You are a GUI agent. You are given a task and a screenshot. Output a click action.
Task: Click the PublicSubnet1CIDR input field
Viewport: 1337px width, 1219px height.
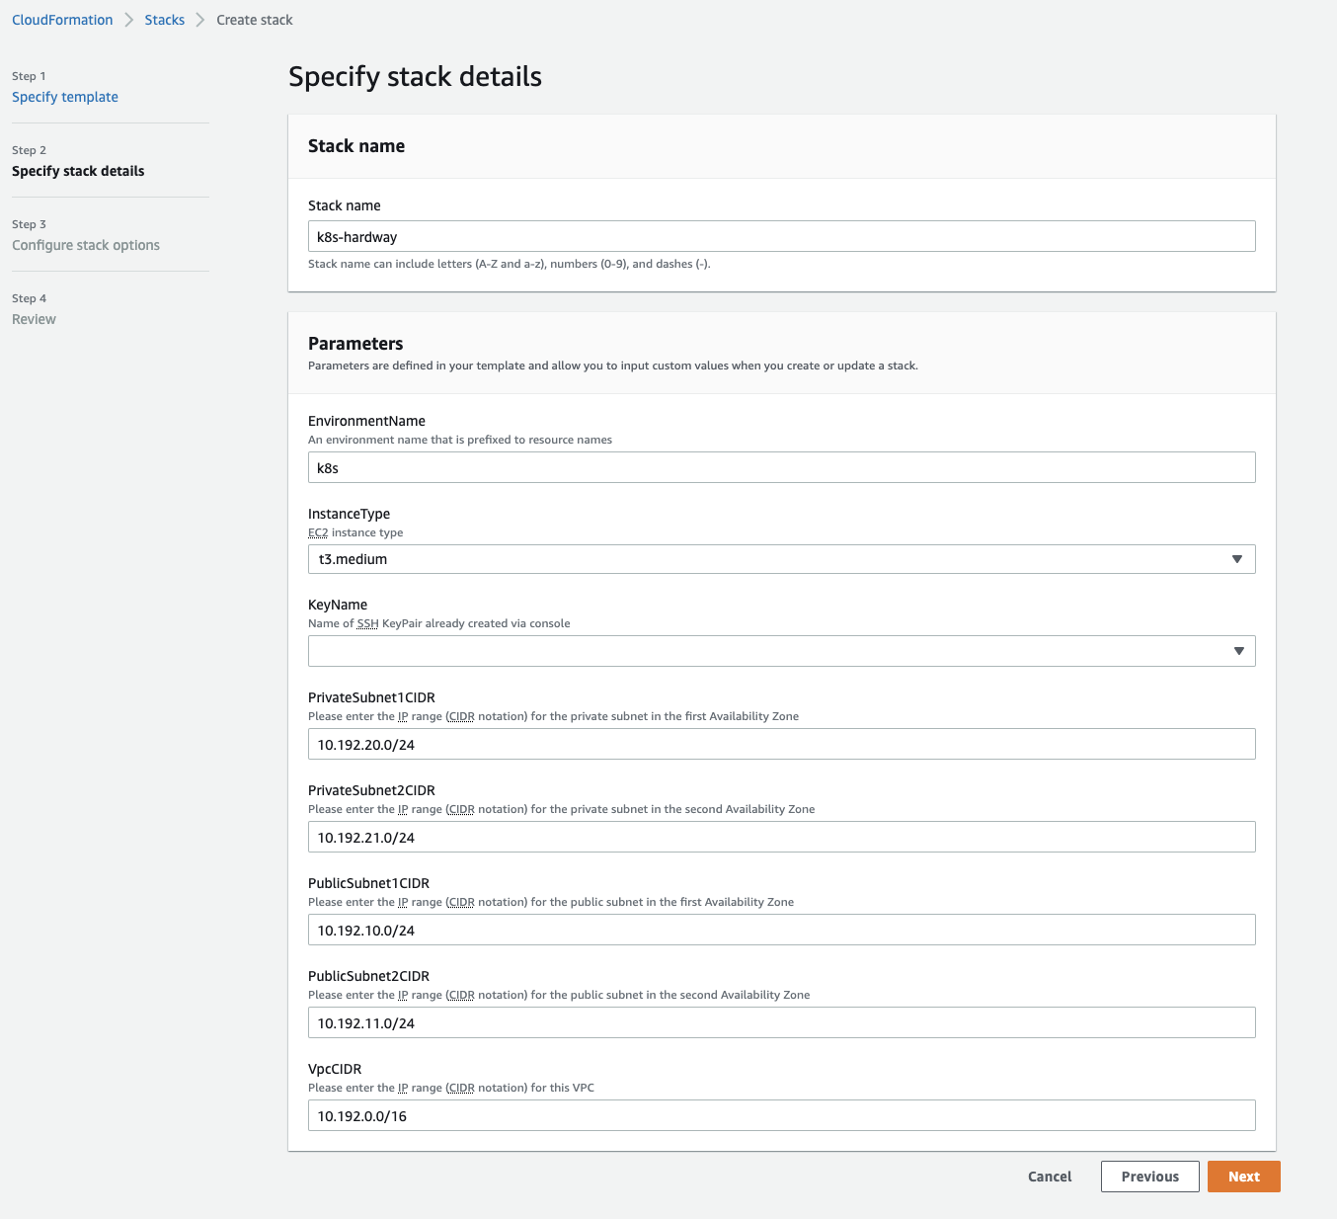tap(781, 930)
